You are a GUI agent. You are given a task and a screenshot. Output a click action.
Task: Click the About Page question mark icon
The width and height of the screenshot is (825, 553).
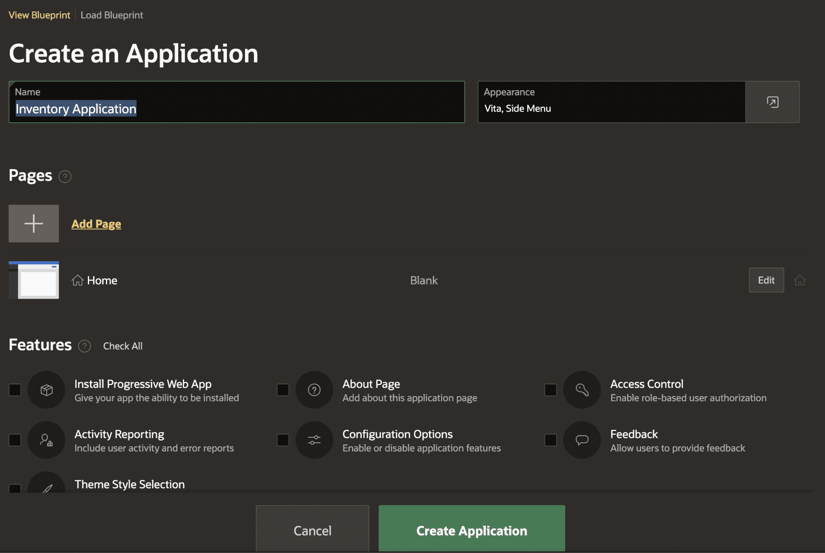[314, 390]
